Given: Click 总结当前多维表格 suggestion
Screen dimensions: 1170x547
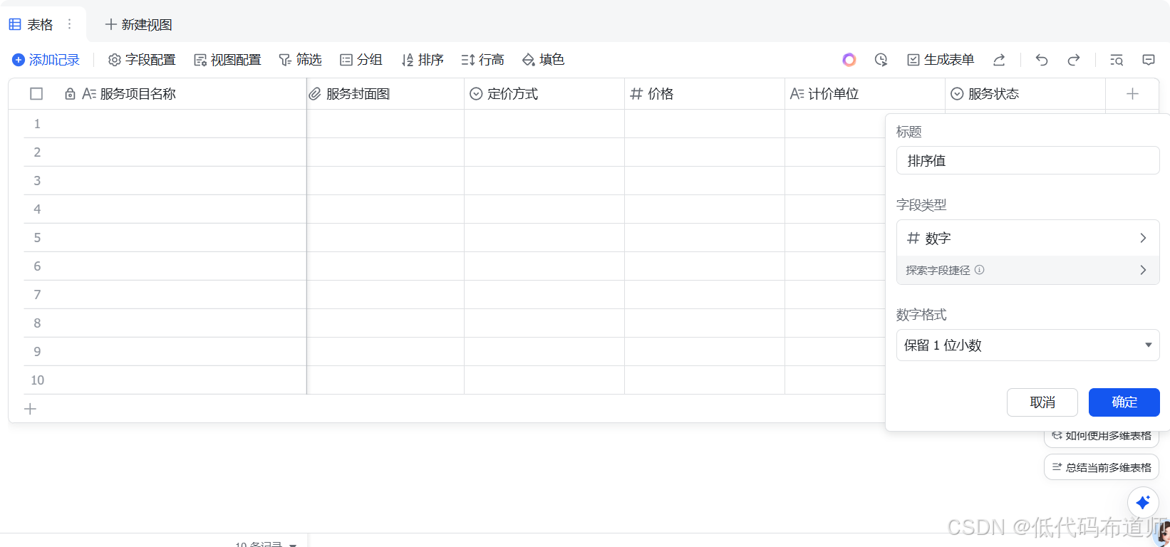Looking at the screenshot, I should coord(1102,467).
